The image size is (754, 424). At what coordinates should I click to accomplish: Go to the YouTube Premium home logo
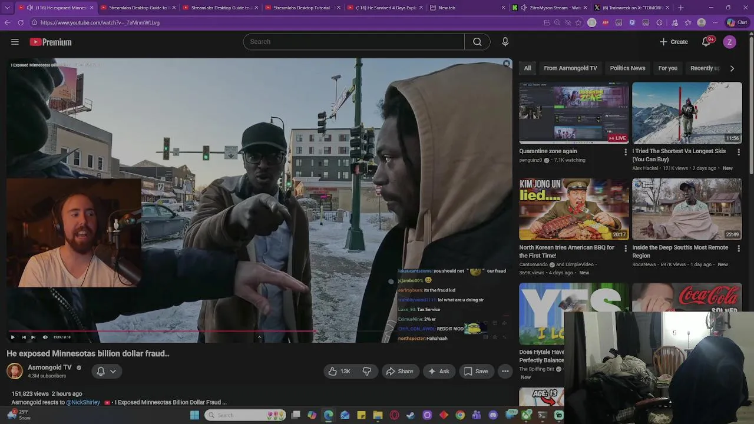51,42
